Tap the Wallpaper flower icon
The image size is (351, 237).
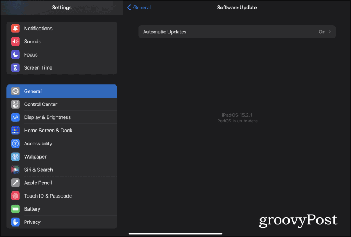[x=15, y=156]
